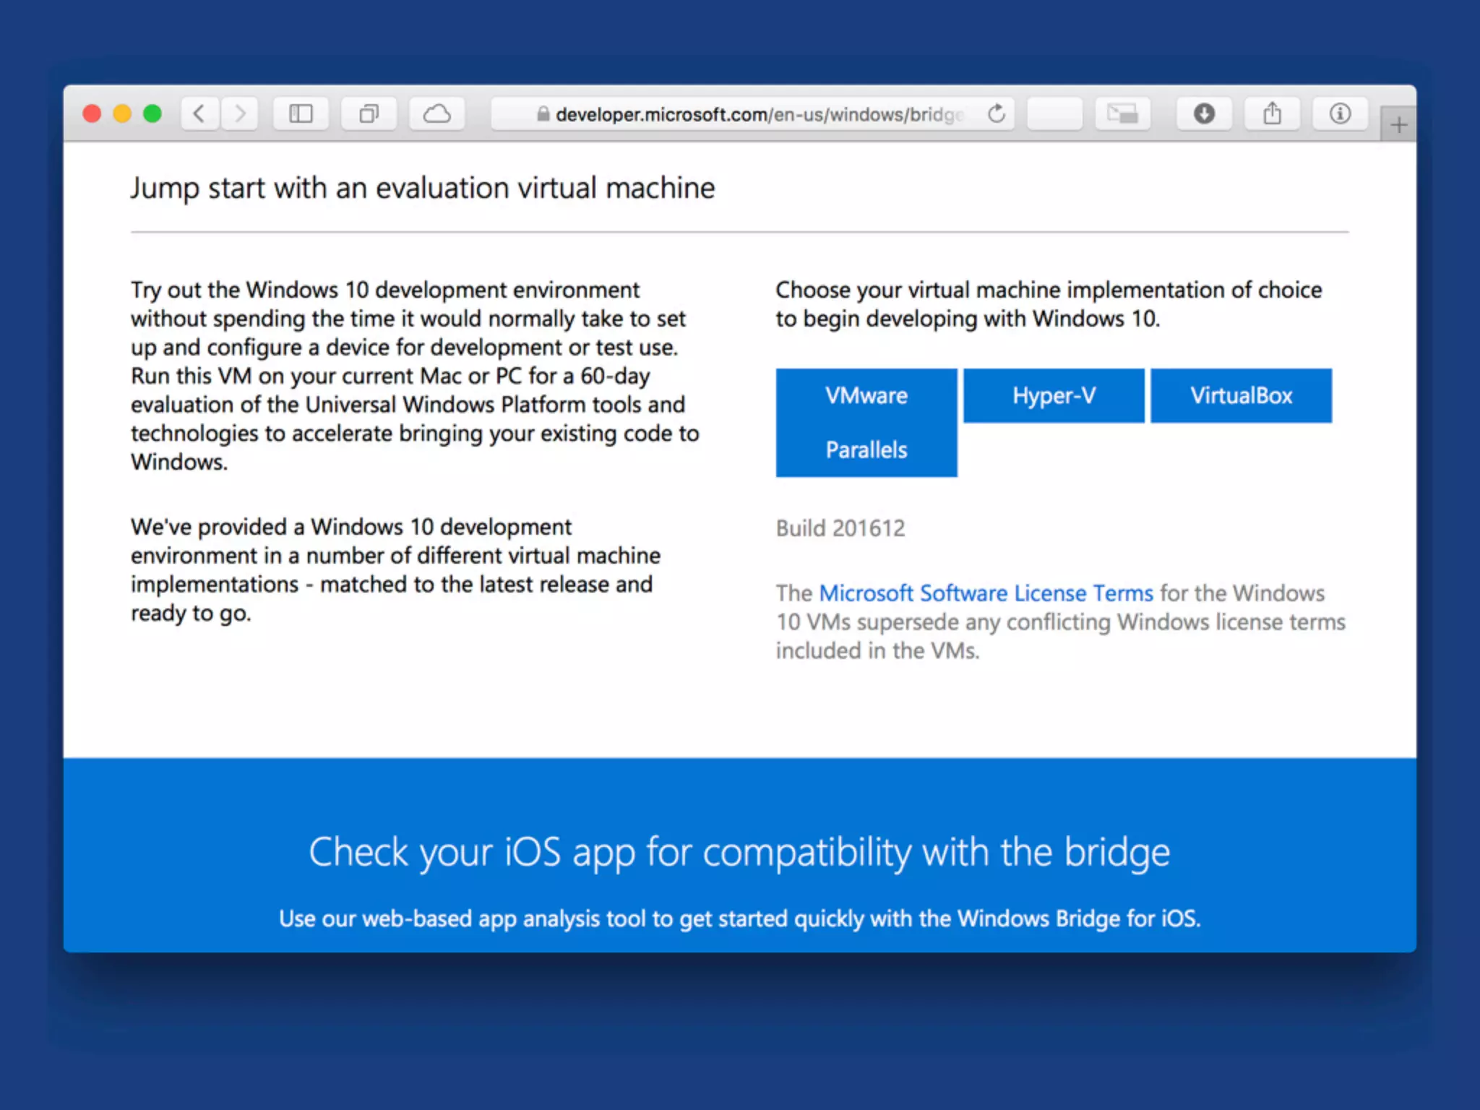Reload the current page
This screenshot has height=1110, width=1480.
[997, 113]
